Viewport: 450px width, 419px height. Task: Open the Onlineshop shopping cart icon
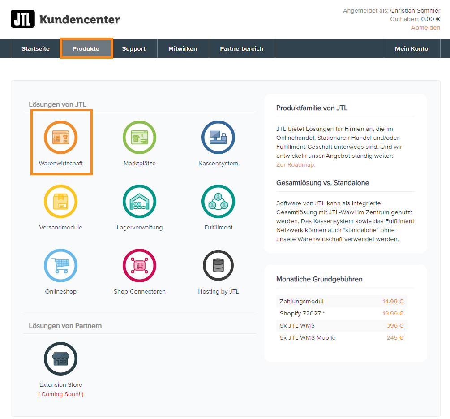[x=61, y=266]
